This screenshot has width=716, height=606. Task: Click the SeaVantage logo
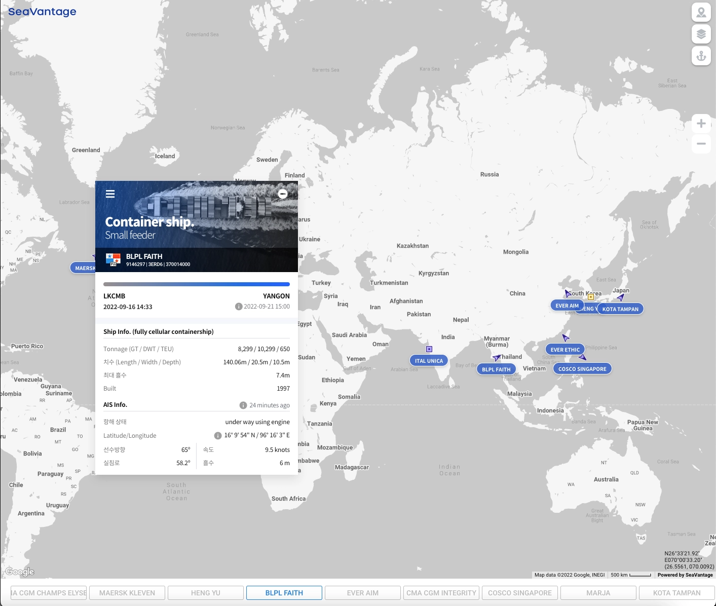point(43,12)
